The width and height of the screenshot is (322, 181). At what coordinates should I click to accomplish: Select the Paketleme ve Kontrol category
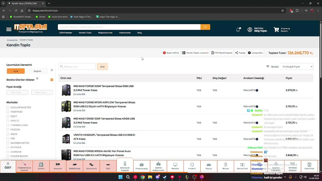coord(24,166)
